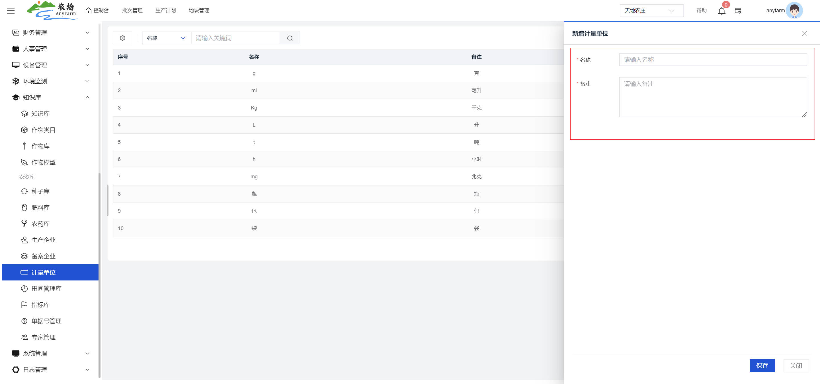
Task: Open the notification bell icon
Action: (721, 11)
